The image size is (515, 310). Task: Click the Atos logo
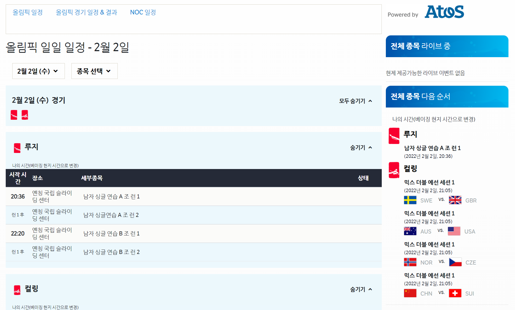[444, 12]
